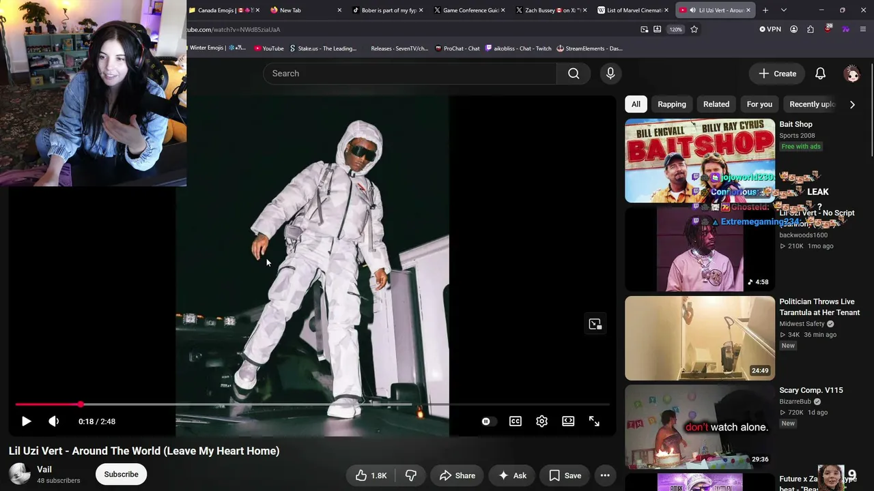874x491 pixels.
Task: Open the browser extensions puzzle icon
Action: [810, 29]
